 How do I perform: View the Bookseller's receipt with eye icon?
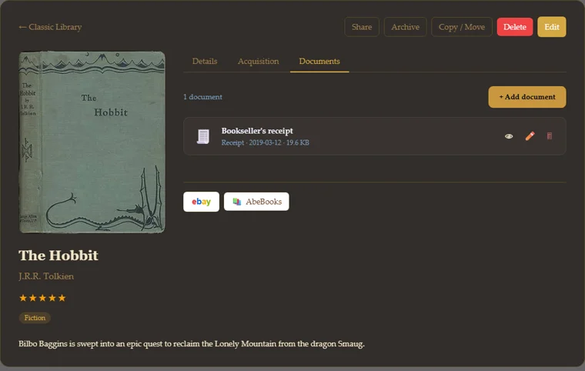[509, 136]
